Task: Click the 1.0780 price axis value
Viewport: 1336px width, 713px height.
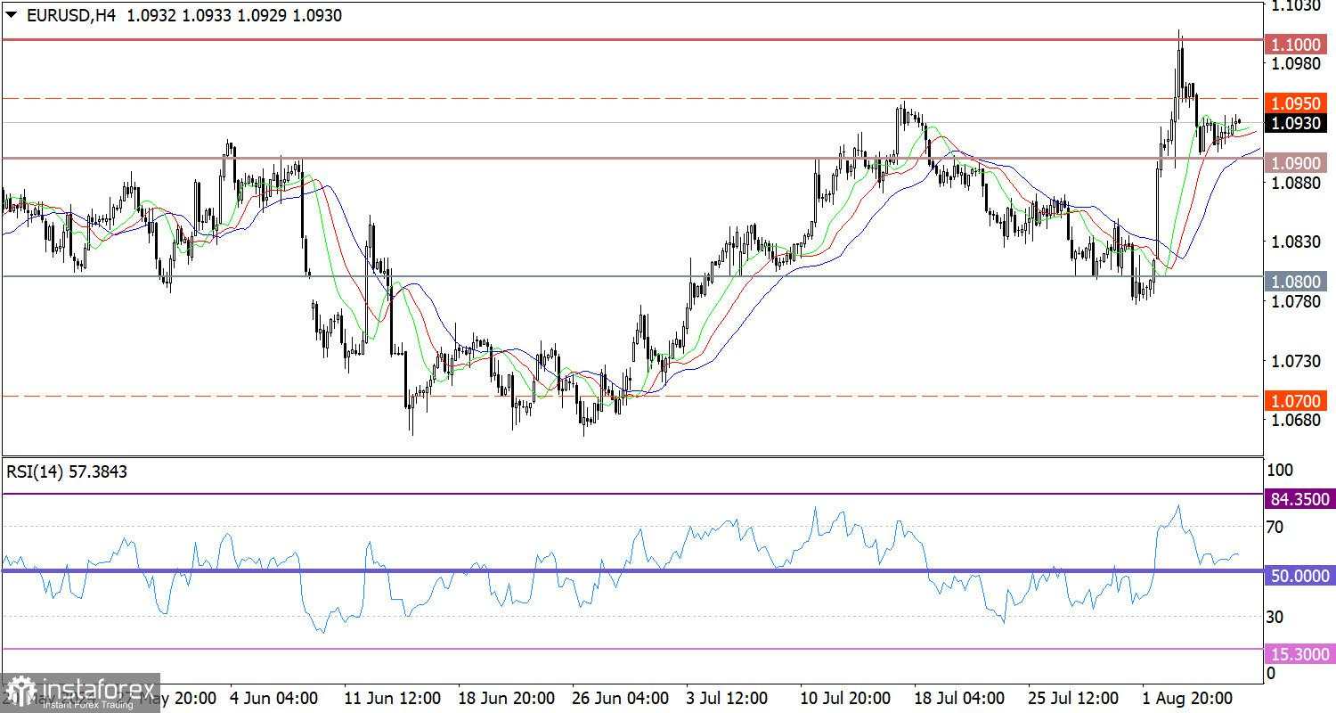Action: point(1295,302)
